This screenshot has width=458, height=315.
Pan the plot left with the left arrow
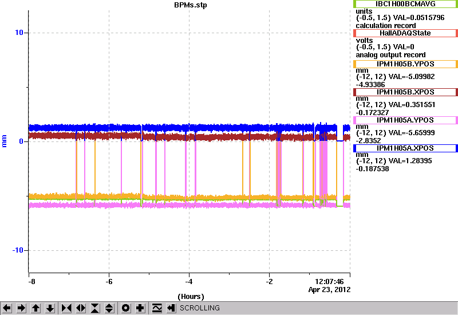7,308
